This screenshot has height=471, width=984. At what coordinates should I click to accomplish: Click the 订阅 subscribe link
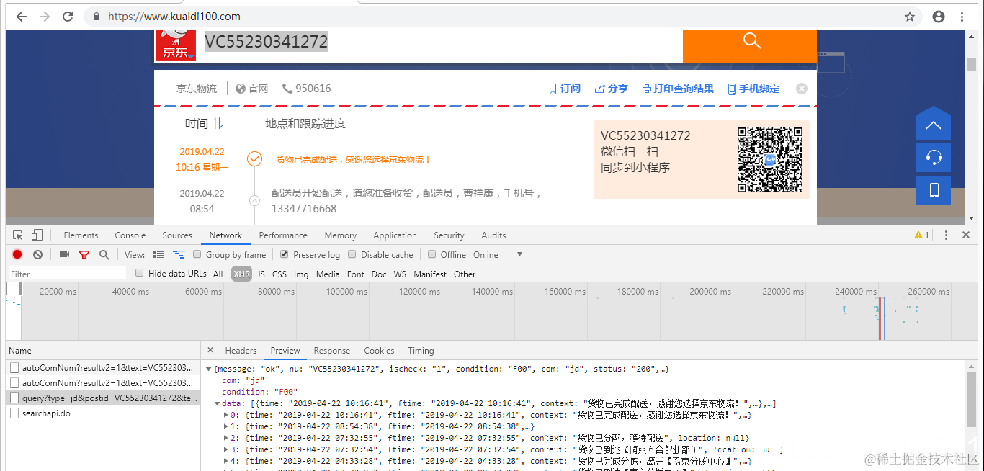click(x=564, y=89)
